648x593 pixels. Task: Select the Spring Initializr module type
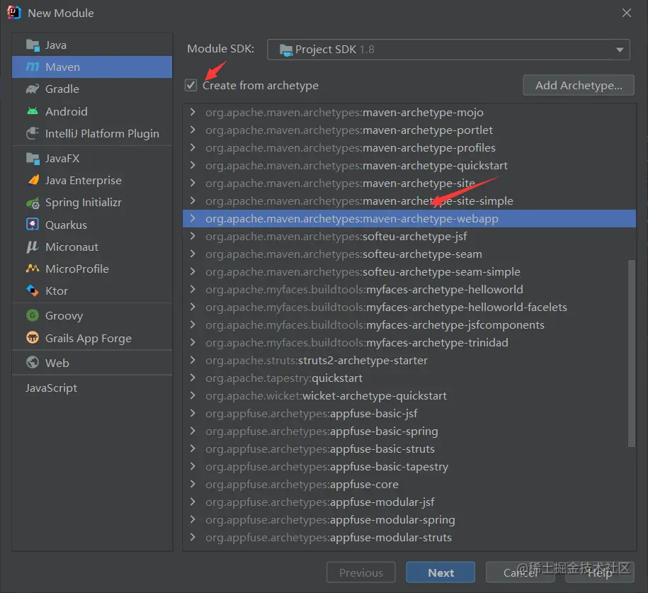pyautogui.click(x=92, y=203)
